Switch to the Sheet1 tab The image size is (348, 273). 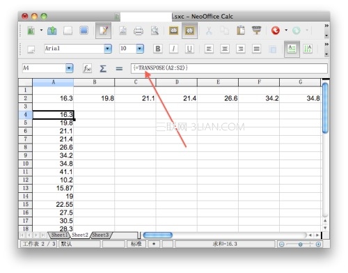(x=59, y=235)
